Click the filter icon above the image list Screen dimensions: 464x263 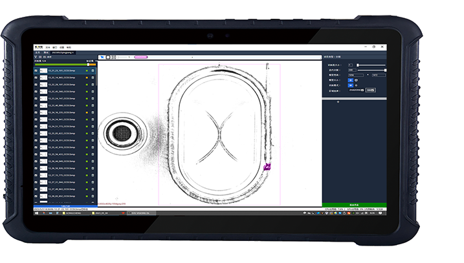[36, 57]
